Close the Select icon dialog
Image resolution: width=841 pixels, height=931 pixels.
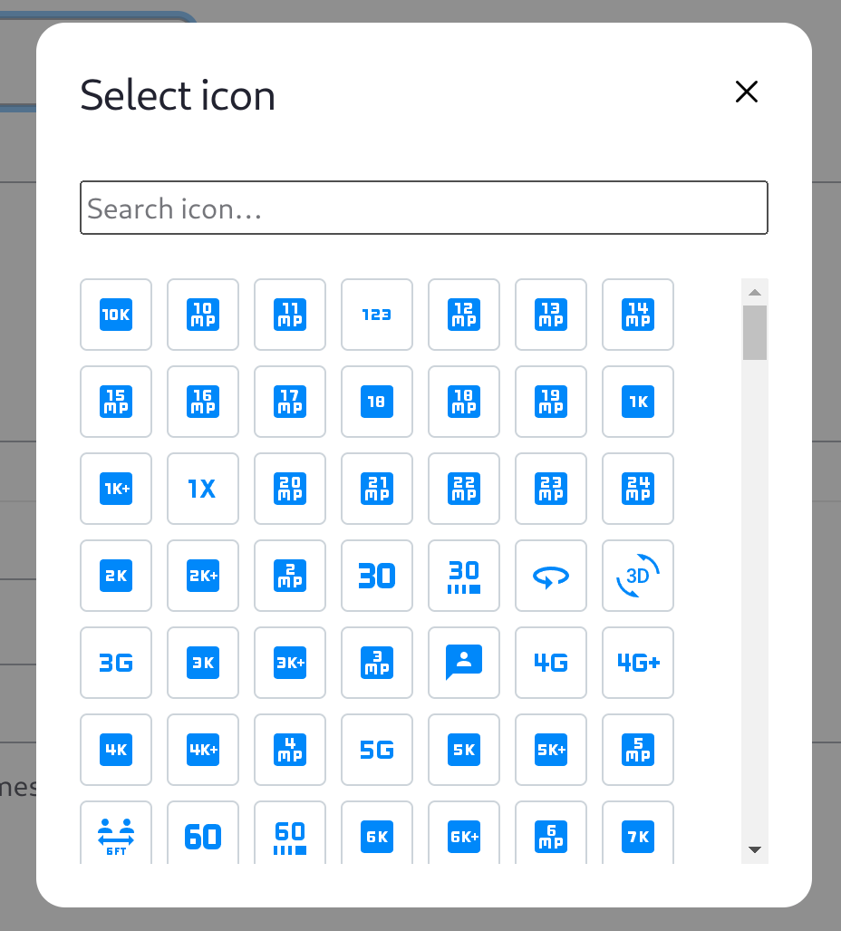click(x=746, y=92)
